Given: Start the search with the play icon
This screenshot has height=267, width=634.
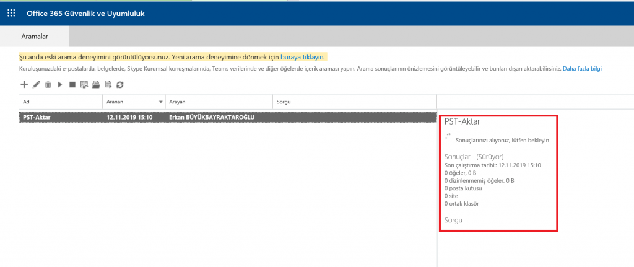Looking at the screenshot, I should (60, 84).
